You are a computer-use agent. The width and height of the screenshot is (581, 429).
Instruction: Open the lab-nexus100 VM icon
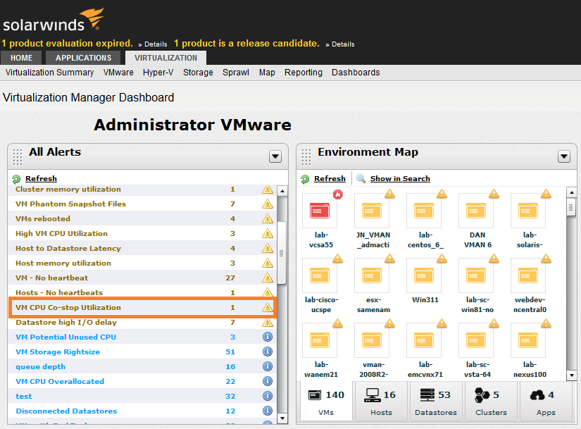(x=528, y=340)
